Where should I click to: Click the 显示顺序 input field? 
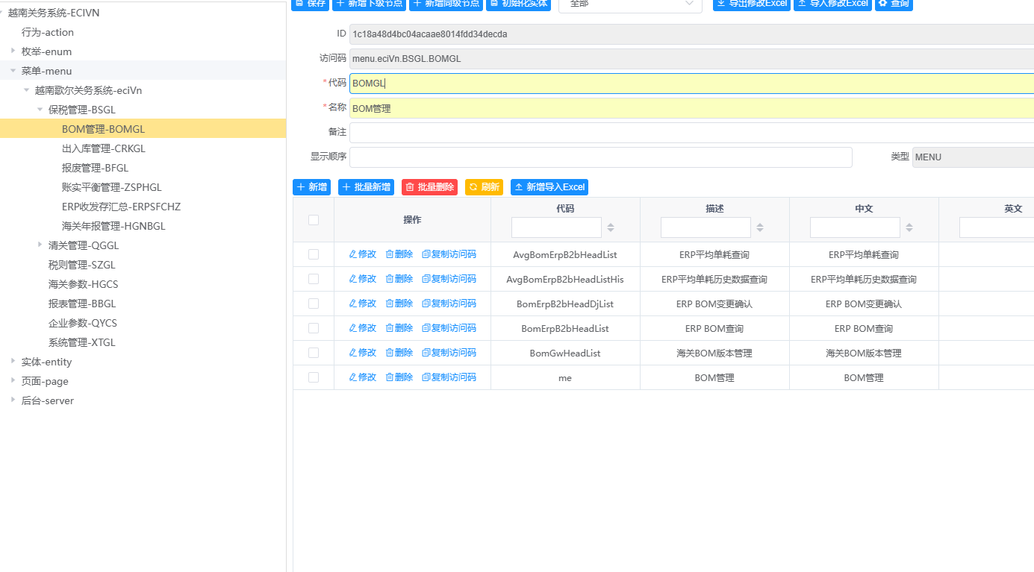tap(601, 157)
